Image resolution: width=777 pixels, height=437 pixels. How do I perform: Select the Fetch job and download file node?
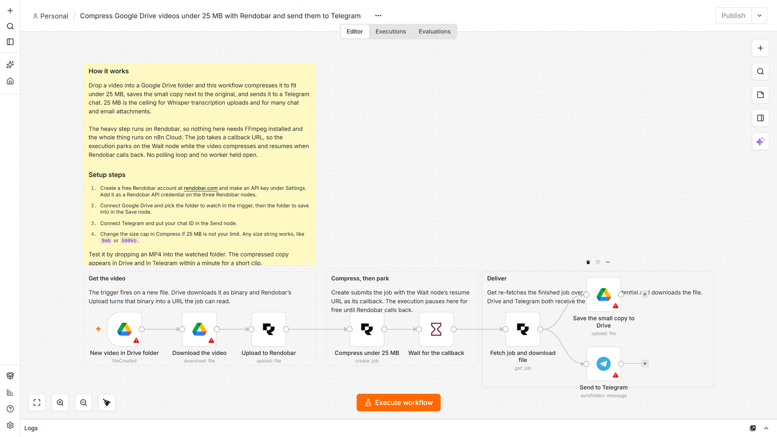coord(523,329)
